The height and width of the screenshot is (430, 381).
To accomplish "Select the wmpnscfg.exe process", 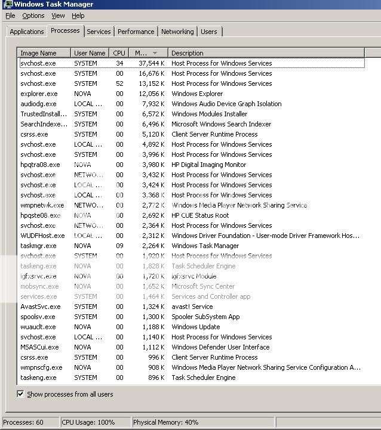I will (x=192, y=368).
